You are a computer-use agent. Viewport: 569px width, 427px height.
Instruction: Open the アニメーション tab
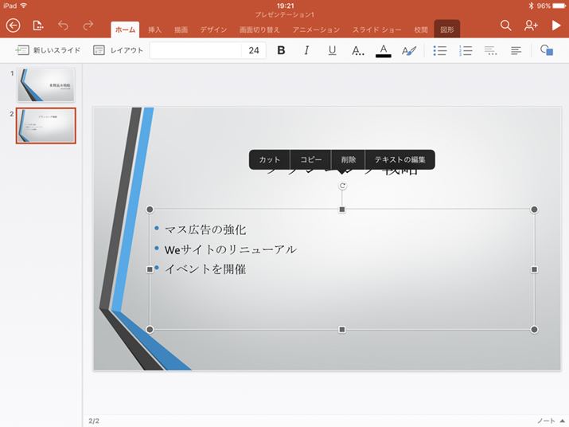316,29
